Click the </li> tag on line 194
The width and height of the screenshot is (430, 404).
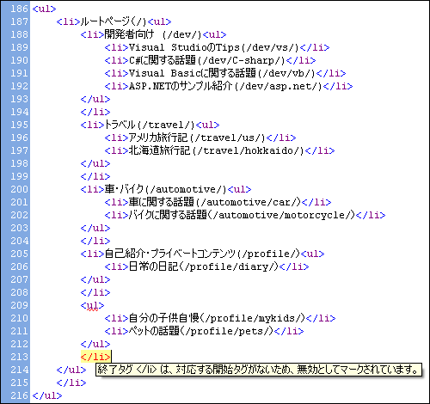pos(95,112)
